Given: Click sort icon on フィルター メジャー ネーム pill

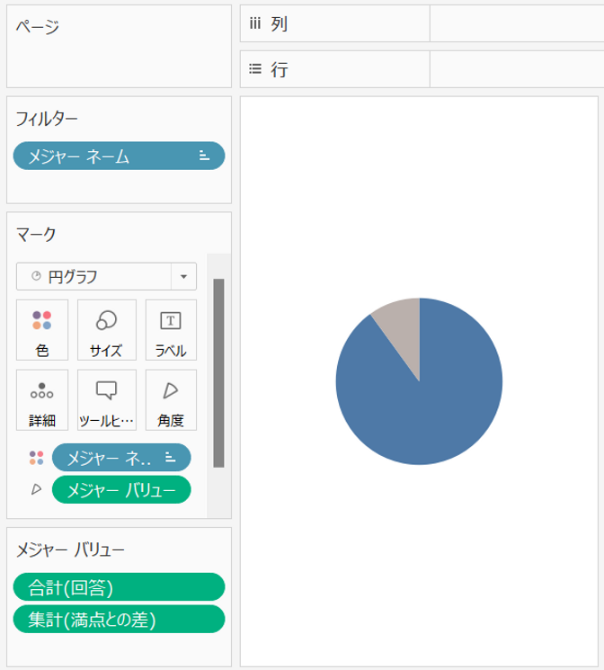Looking at the screenshot, I should pyautogui.click(x=204, y=156).
